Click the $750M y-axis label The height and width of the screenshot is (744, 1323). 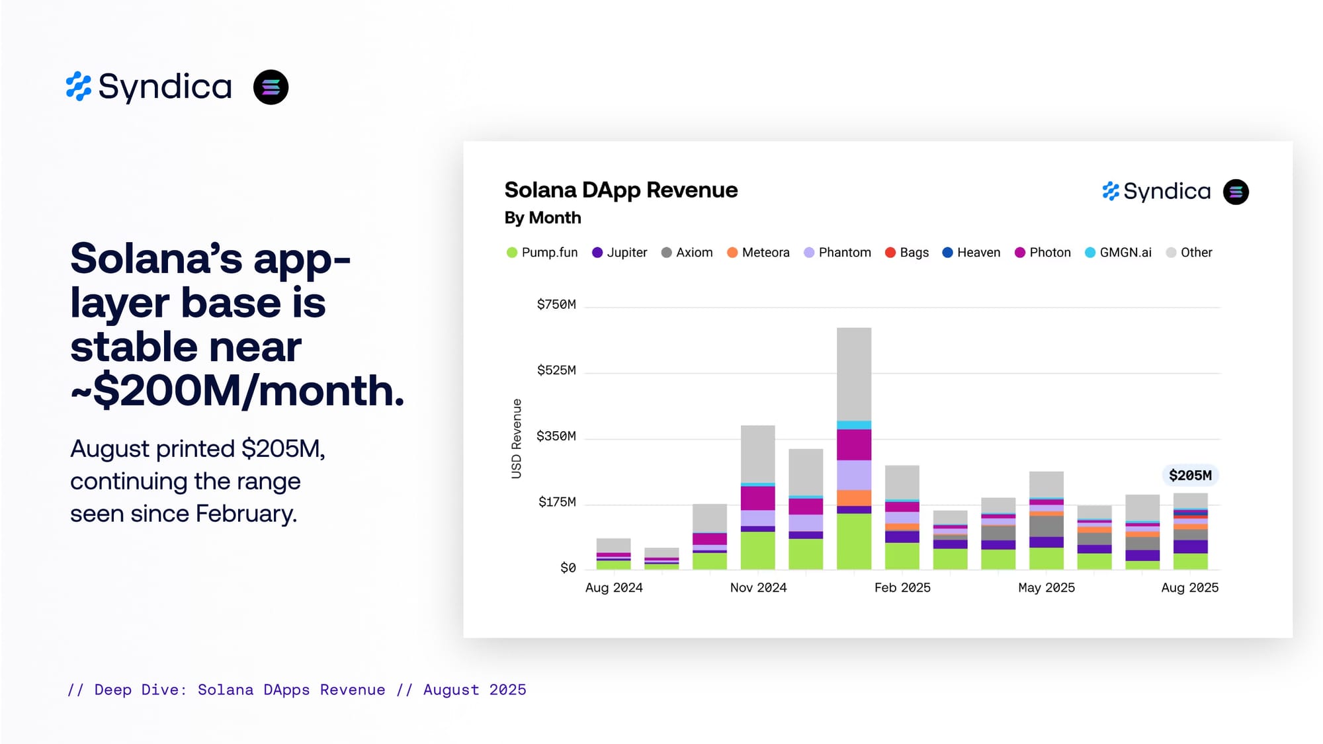coord(556,304)
